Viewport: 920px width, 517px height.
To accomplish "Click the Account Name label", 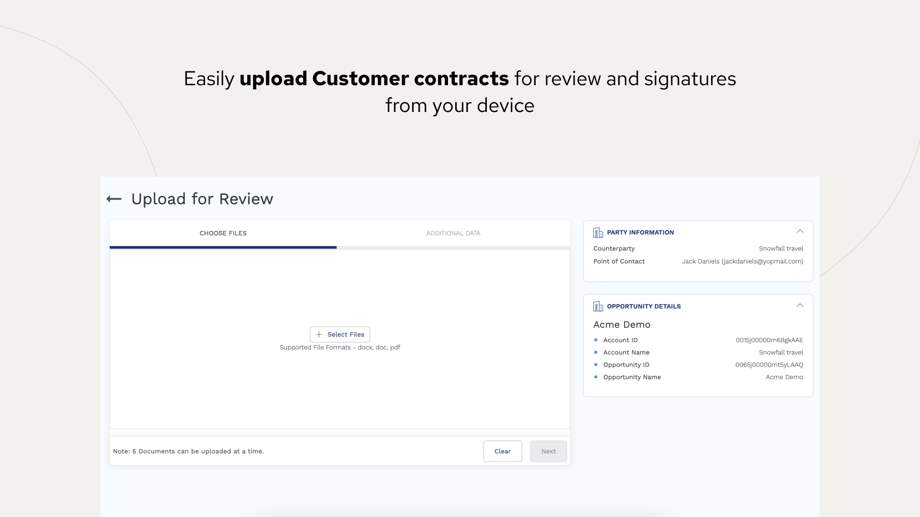I will (x=626, y=352).
